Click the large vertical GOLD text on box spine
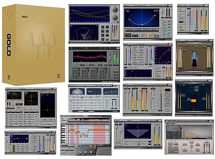Screen dimensions: 215x159 (9, 45)
